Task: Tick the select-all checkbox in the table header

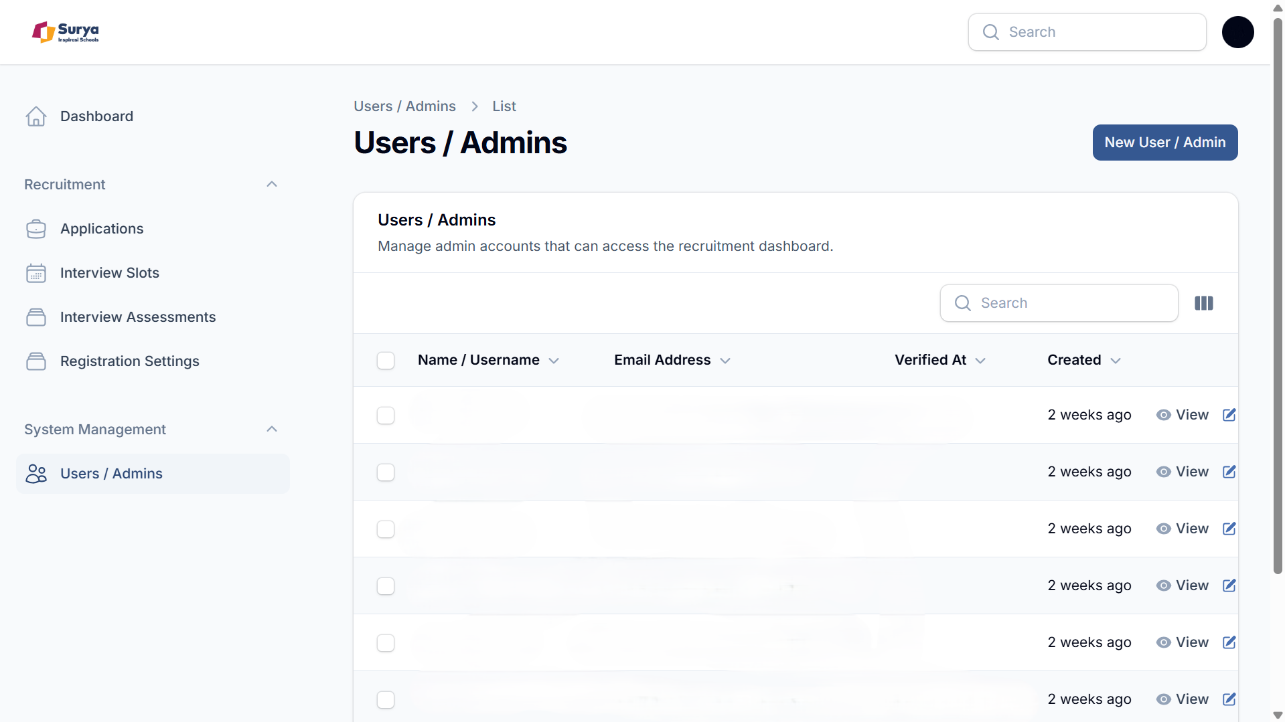Action: pos(386,361)
